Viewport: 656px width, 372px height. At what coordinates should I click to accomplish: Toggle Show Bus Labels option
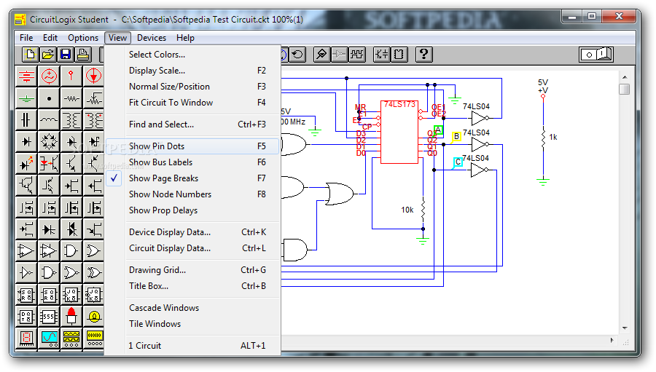(x=192, y=162)
